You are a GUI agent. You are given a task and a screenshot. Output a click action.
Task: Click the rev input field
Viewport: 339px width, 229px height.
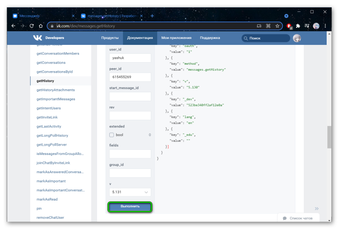[130, 116]
